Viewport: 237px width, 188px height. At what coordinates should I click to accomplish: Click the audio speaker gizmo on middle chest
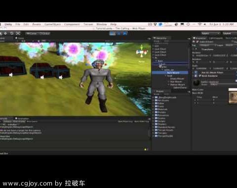(42, 77)
